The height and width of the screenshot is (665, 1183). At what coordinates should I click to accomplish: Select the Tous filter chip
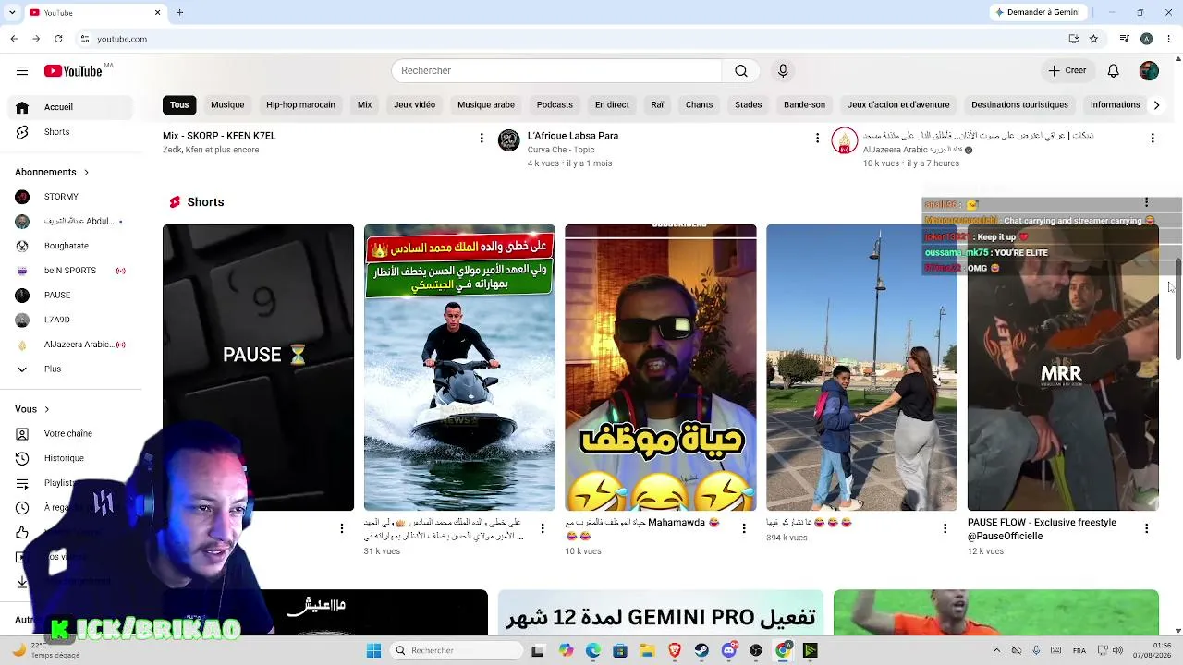179,105
